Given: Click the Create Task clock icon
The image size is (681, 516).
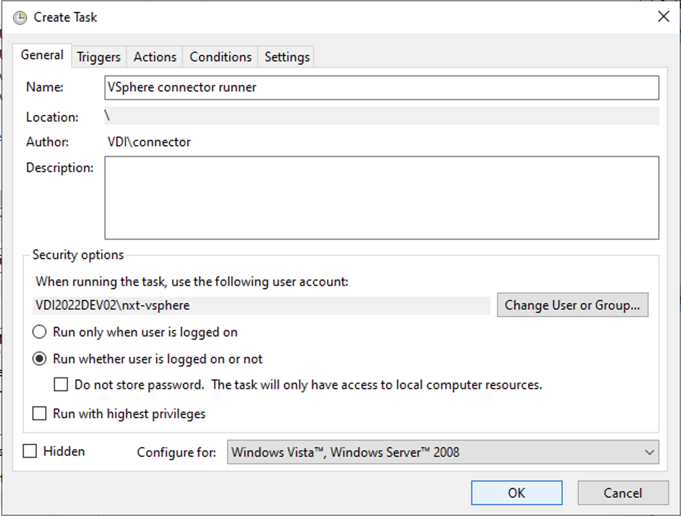Looking at the screenshot, I should point(19,18).
